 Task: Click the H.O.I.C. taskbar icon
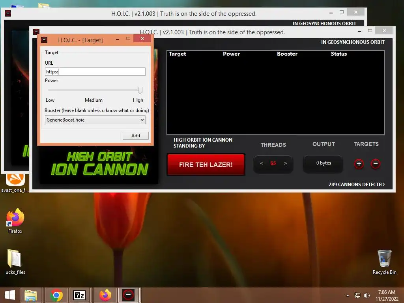pos(128,295)
